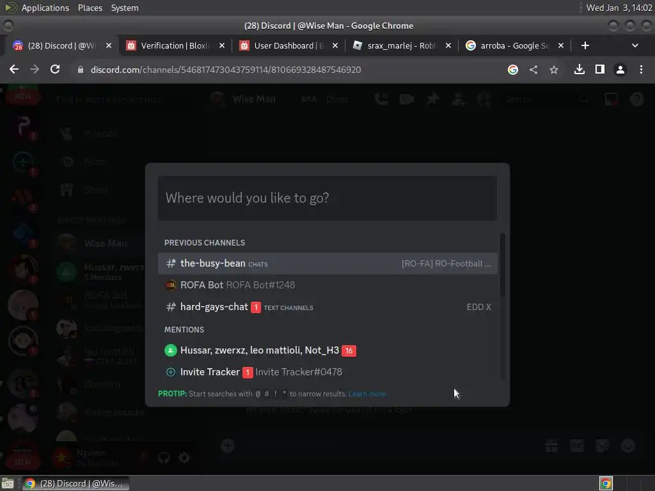Start a voice call with Wise Man

click(x=381, y=99)
